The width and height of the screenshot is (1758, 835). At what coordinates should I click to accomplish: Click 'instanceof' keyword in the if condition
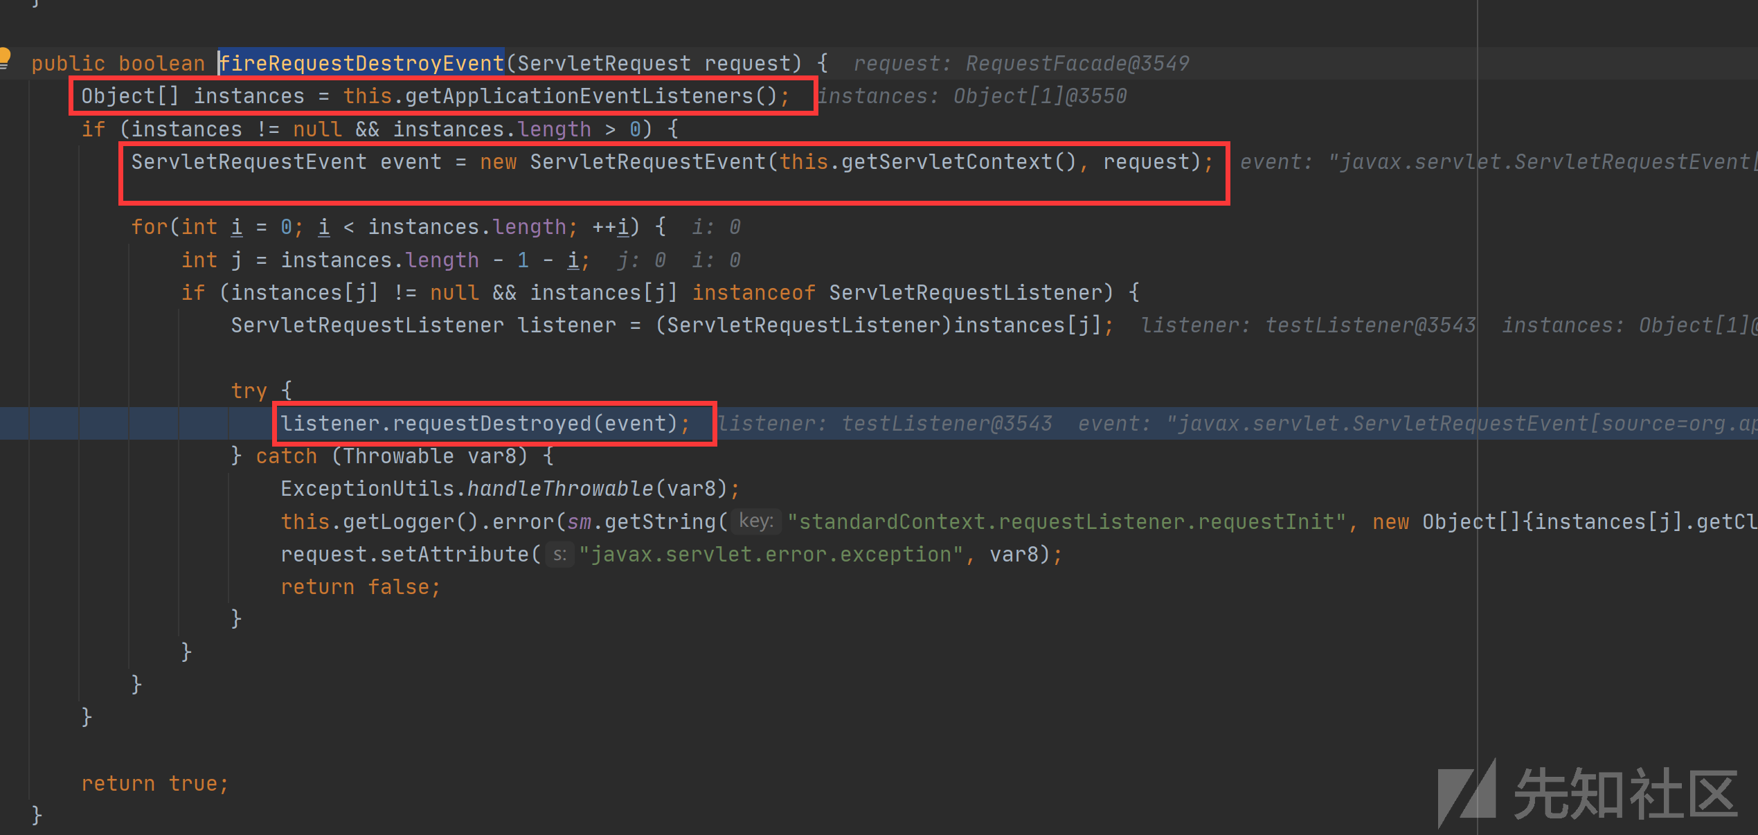tap(753, 293)
